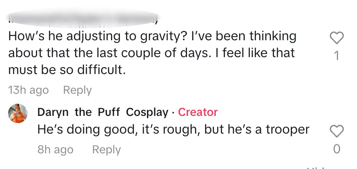Viewport: 357px width, 169px height.
Task: Reply to Daryn's comment posted 8h ago
Action: 106,150
